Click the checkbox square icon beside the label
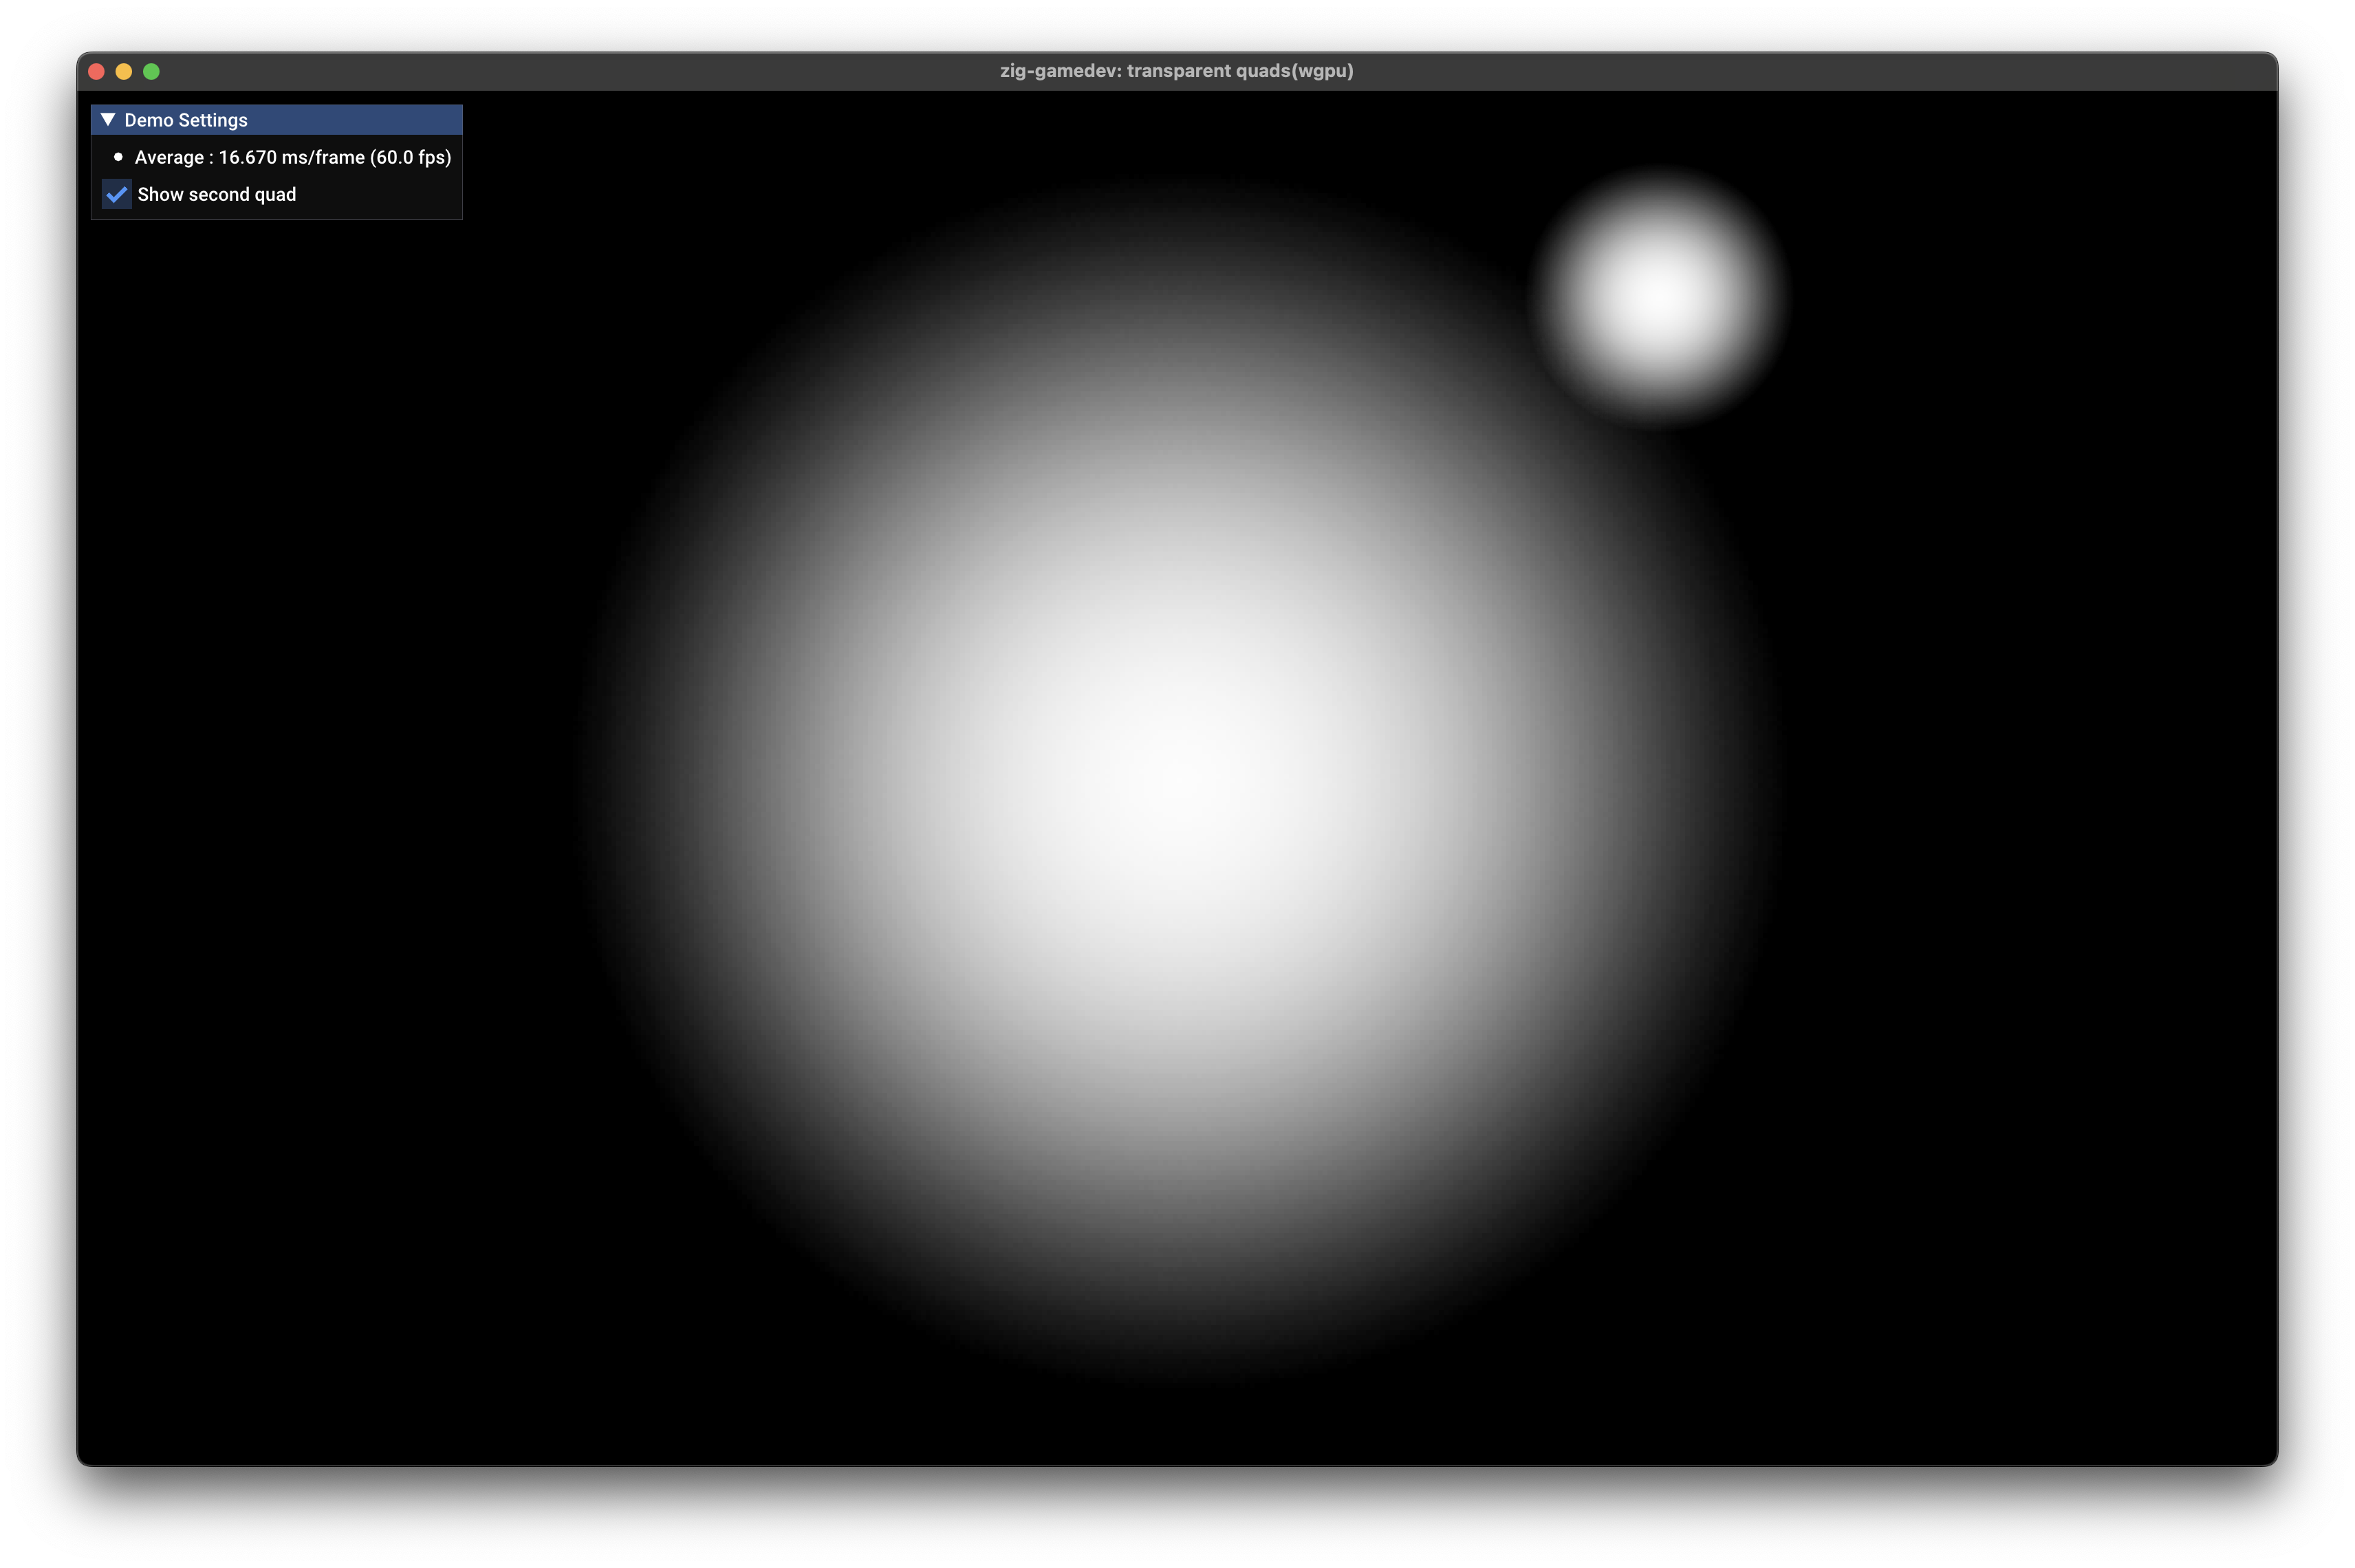The height and width of the screenshot is (1568, 2355). click(x=116, y=194)
